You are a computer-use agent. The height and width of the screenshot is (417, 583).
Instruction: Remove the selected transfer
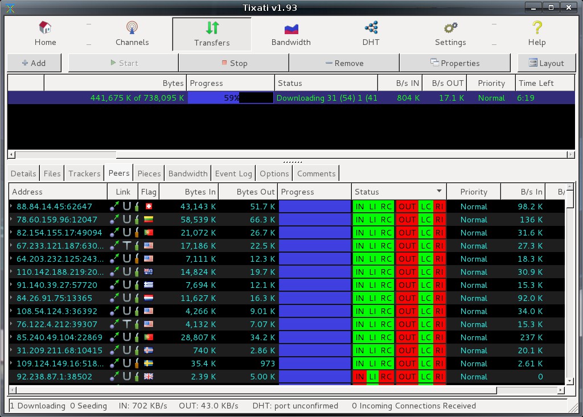[344, 63]
